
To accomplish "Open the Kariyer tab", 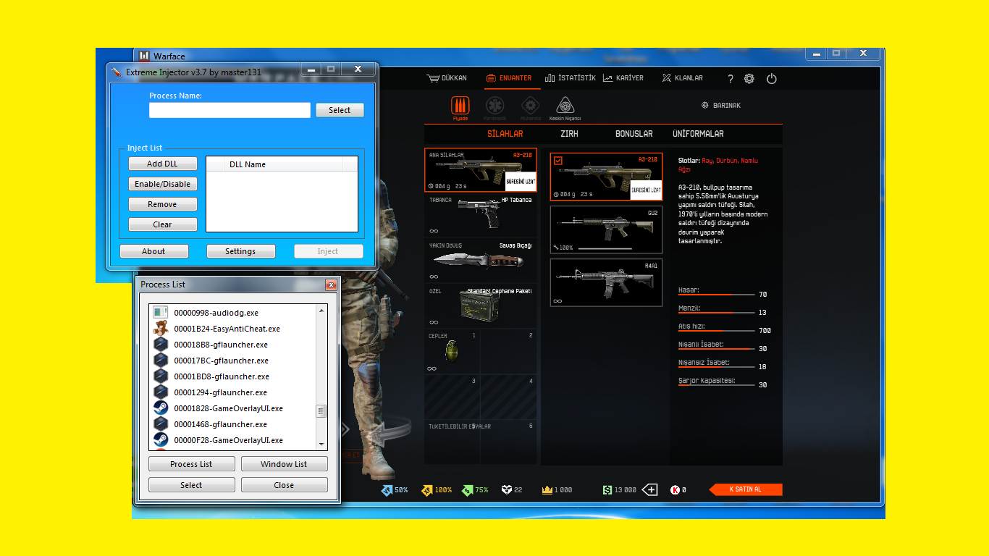I will coord(623,78).
